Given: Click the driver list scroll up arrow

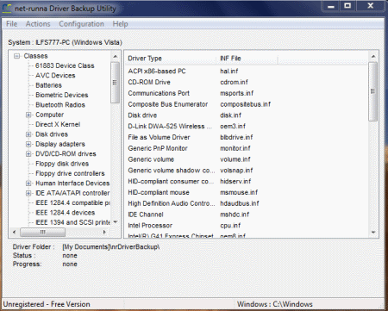Looking at the screenshot, I should click(x=373, y=57).
